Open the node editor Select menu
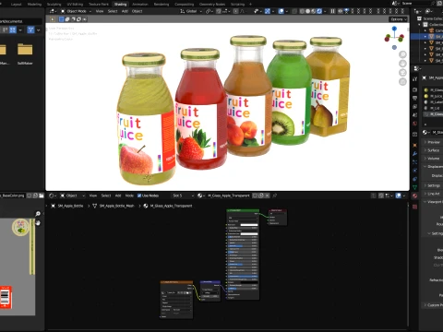This screenshot has height=332, width=443. [x=106, y=196]
